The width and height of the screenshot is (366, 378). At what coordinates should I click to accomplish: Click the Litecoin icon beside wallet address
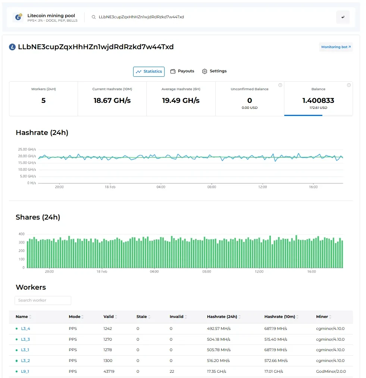[x=12, y=47]
